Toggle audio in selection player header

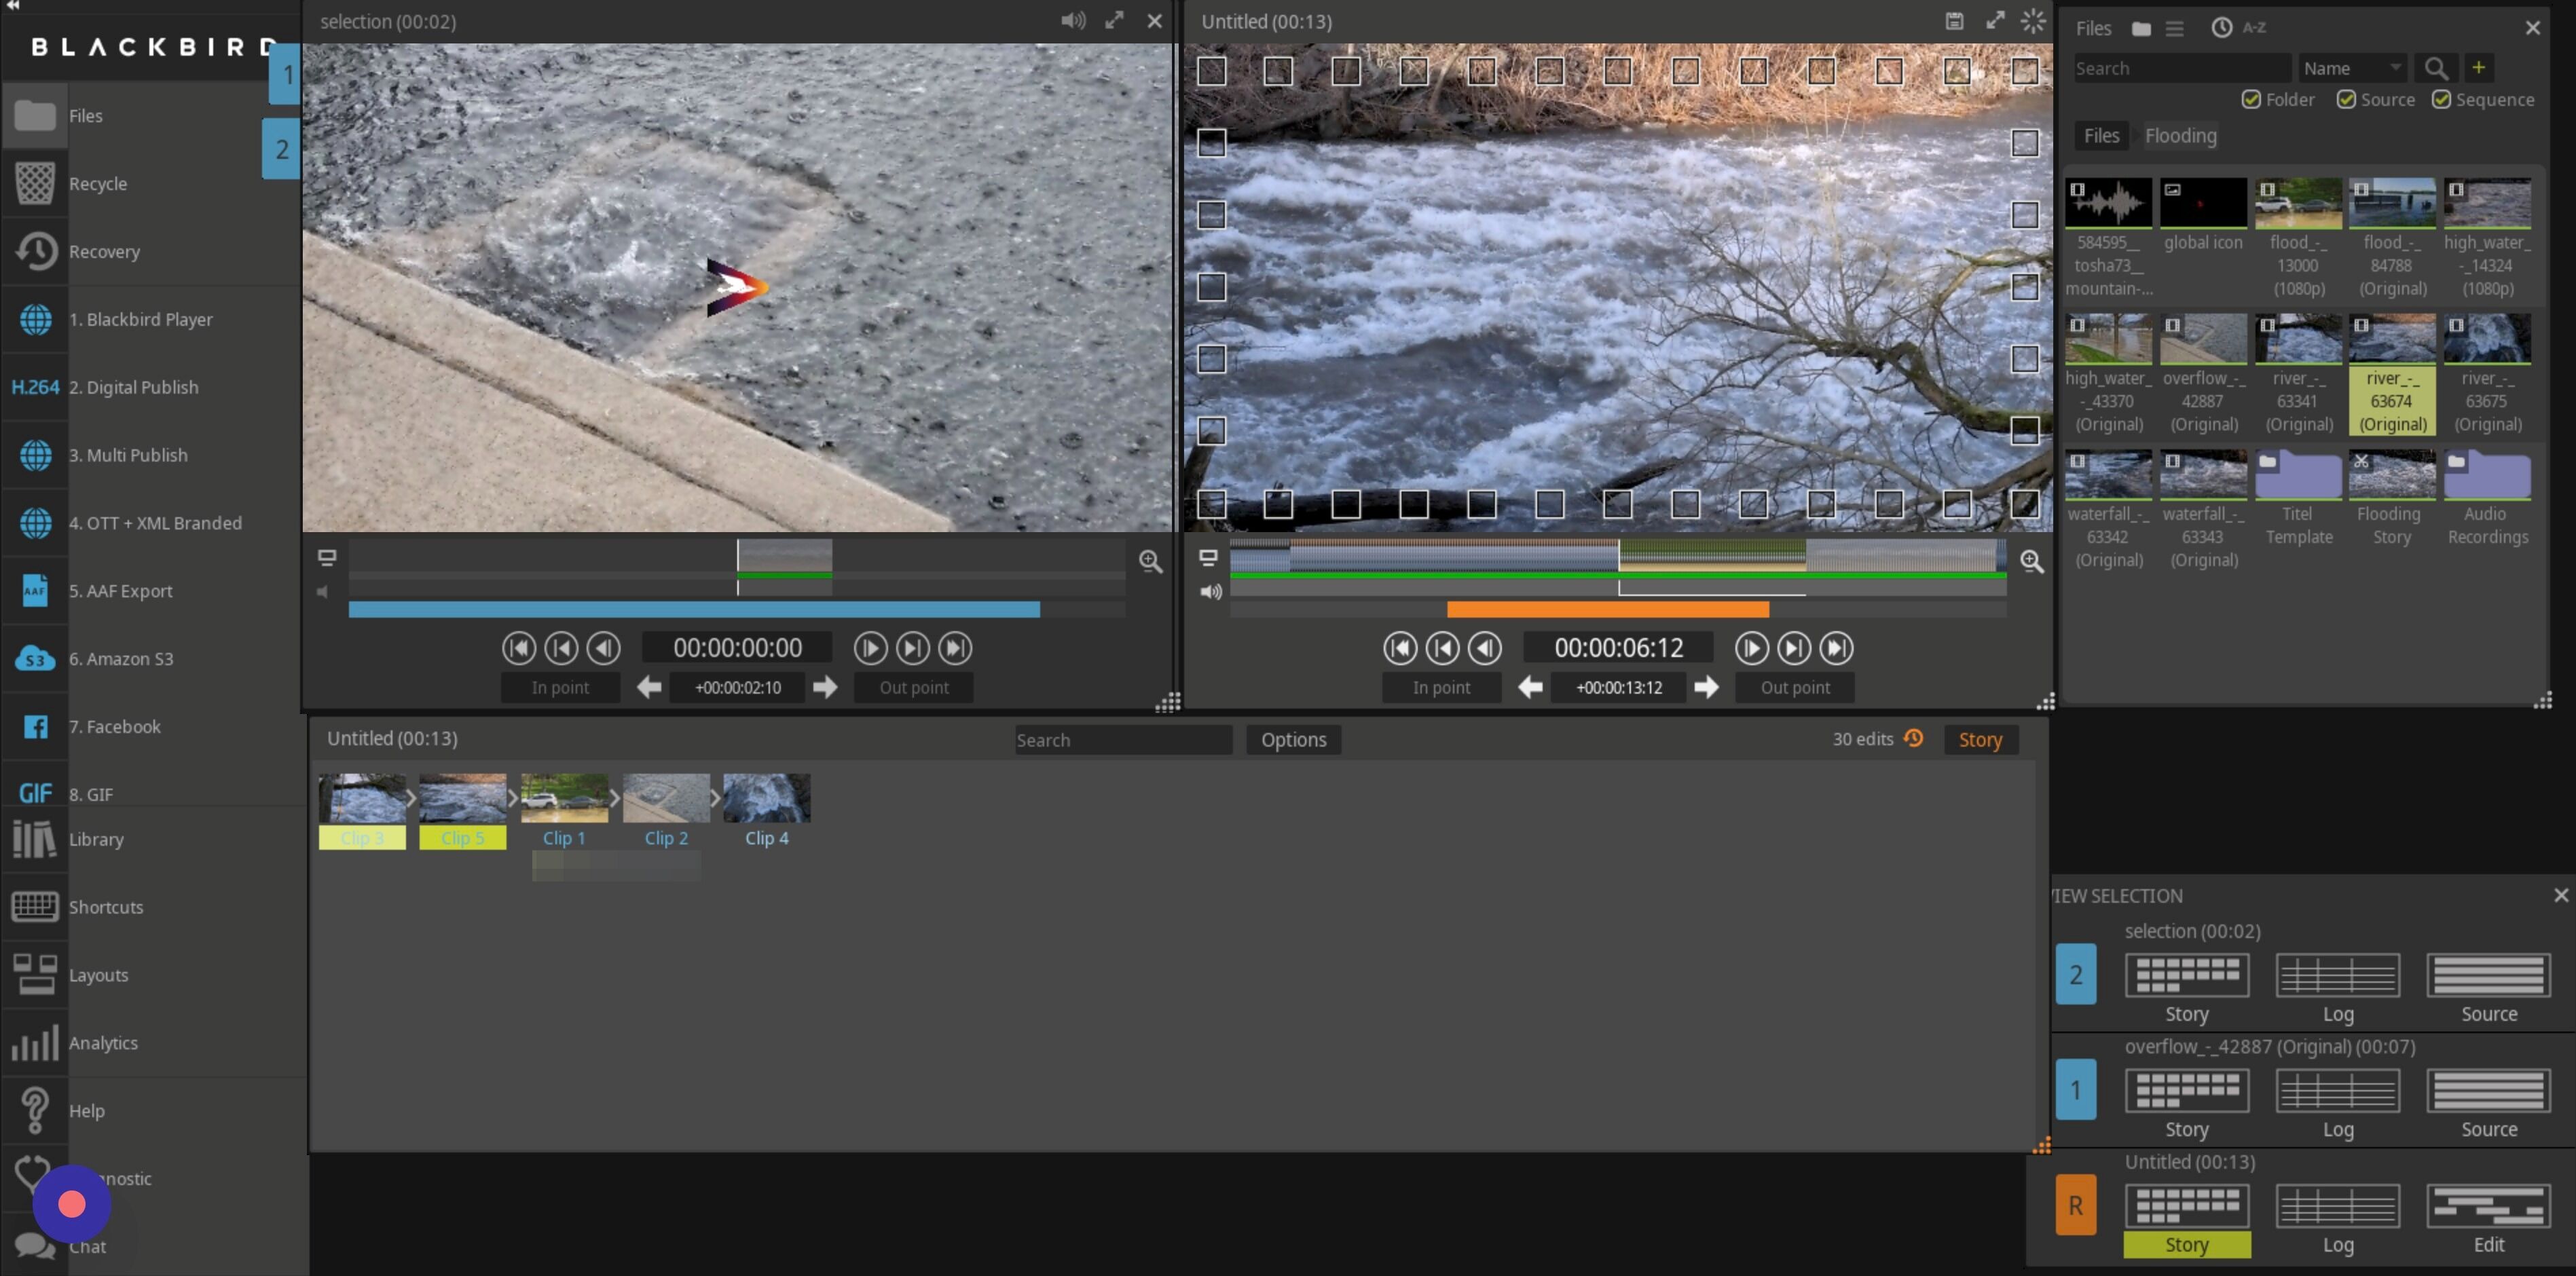pyautogui.click(x=1073, y=21)
